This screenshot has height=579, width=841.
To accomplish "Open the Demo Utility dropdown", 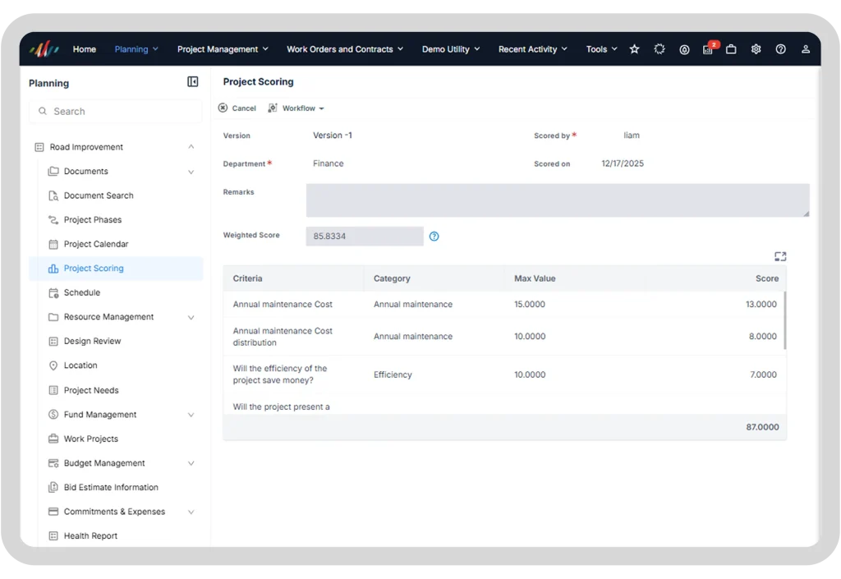I will pos(451,49).
